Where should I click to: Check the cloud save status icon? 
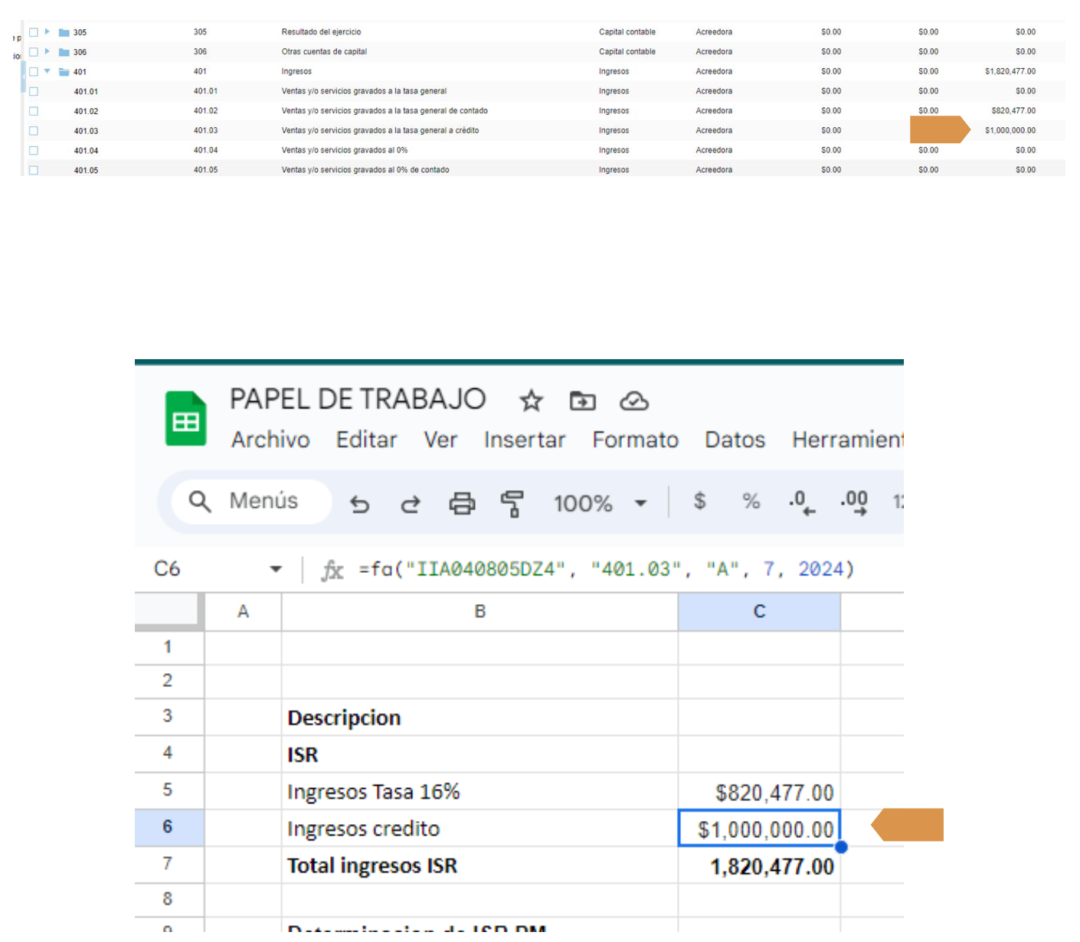[x=633, y=401]
